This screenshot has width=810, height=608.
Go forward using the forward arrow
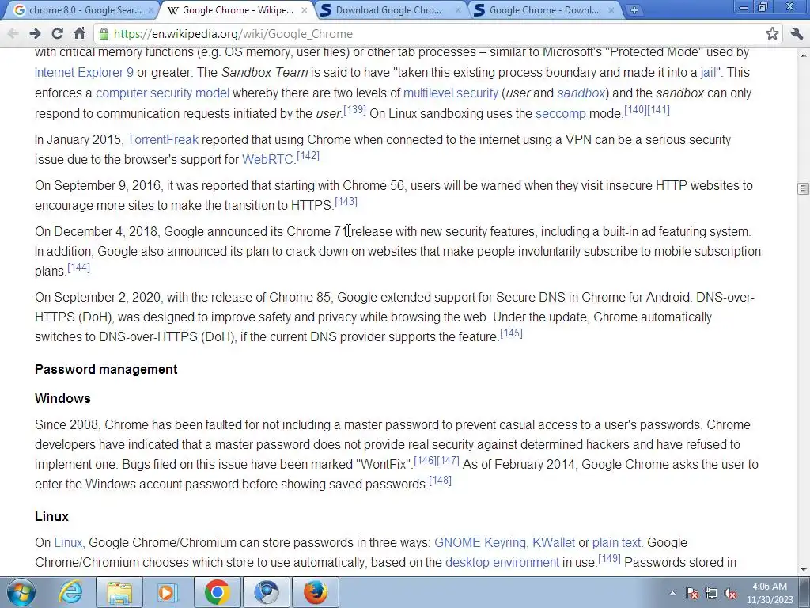pos(35,34)
